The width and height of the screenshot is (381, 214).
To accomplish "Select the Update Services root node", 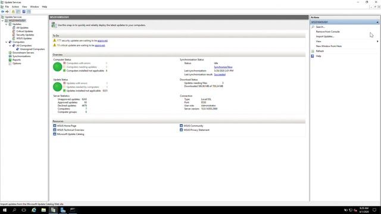I will pyautogui.click(x=13, y=17).
